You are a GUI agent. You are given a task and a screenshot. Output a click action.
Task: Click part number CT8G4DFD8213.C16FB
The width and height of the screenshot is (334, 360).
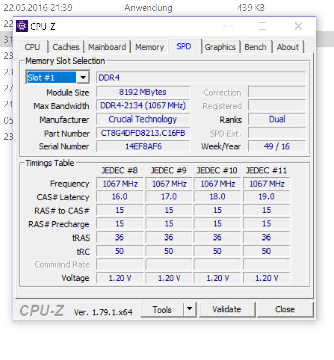point(143,133)
